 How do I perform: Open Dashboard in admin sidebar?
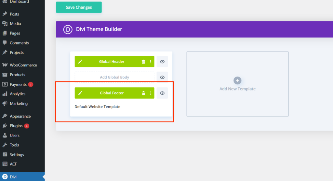point(22,2)
